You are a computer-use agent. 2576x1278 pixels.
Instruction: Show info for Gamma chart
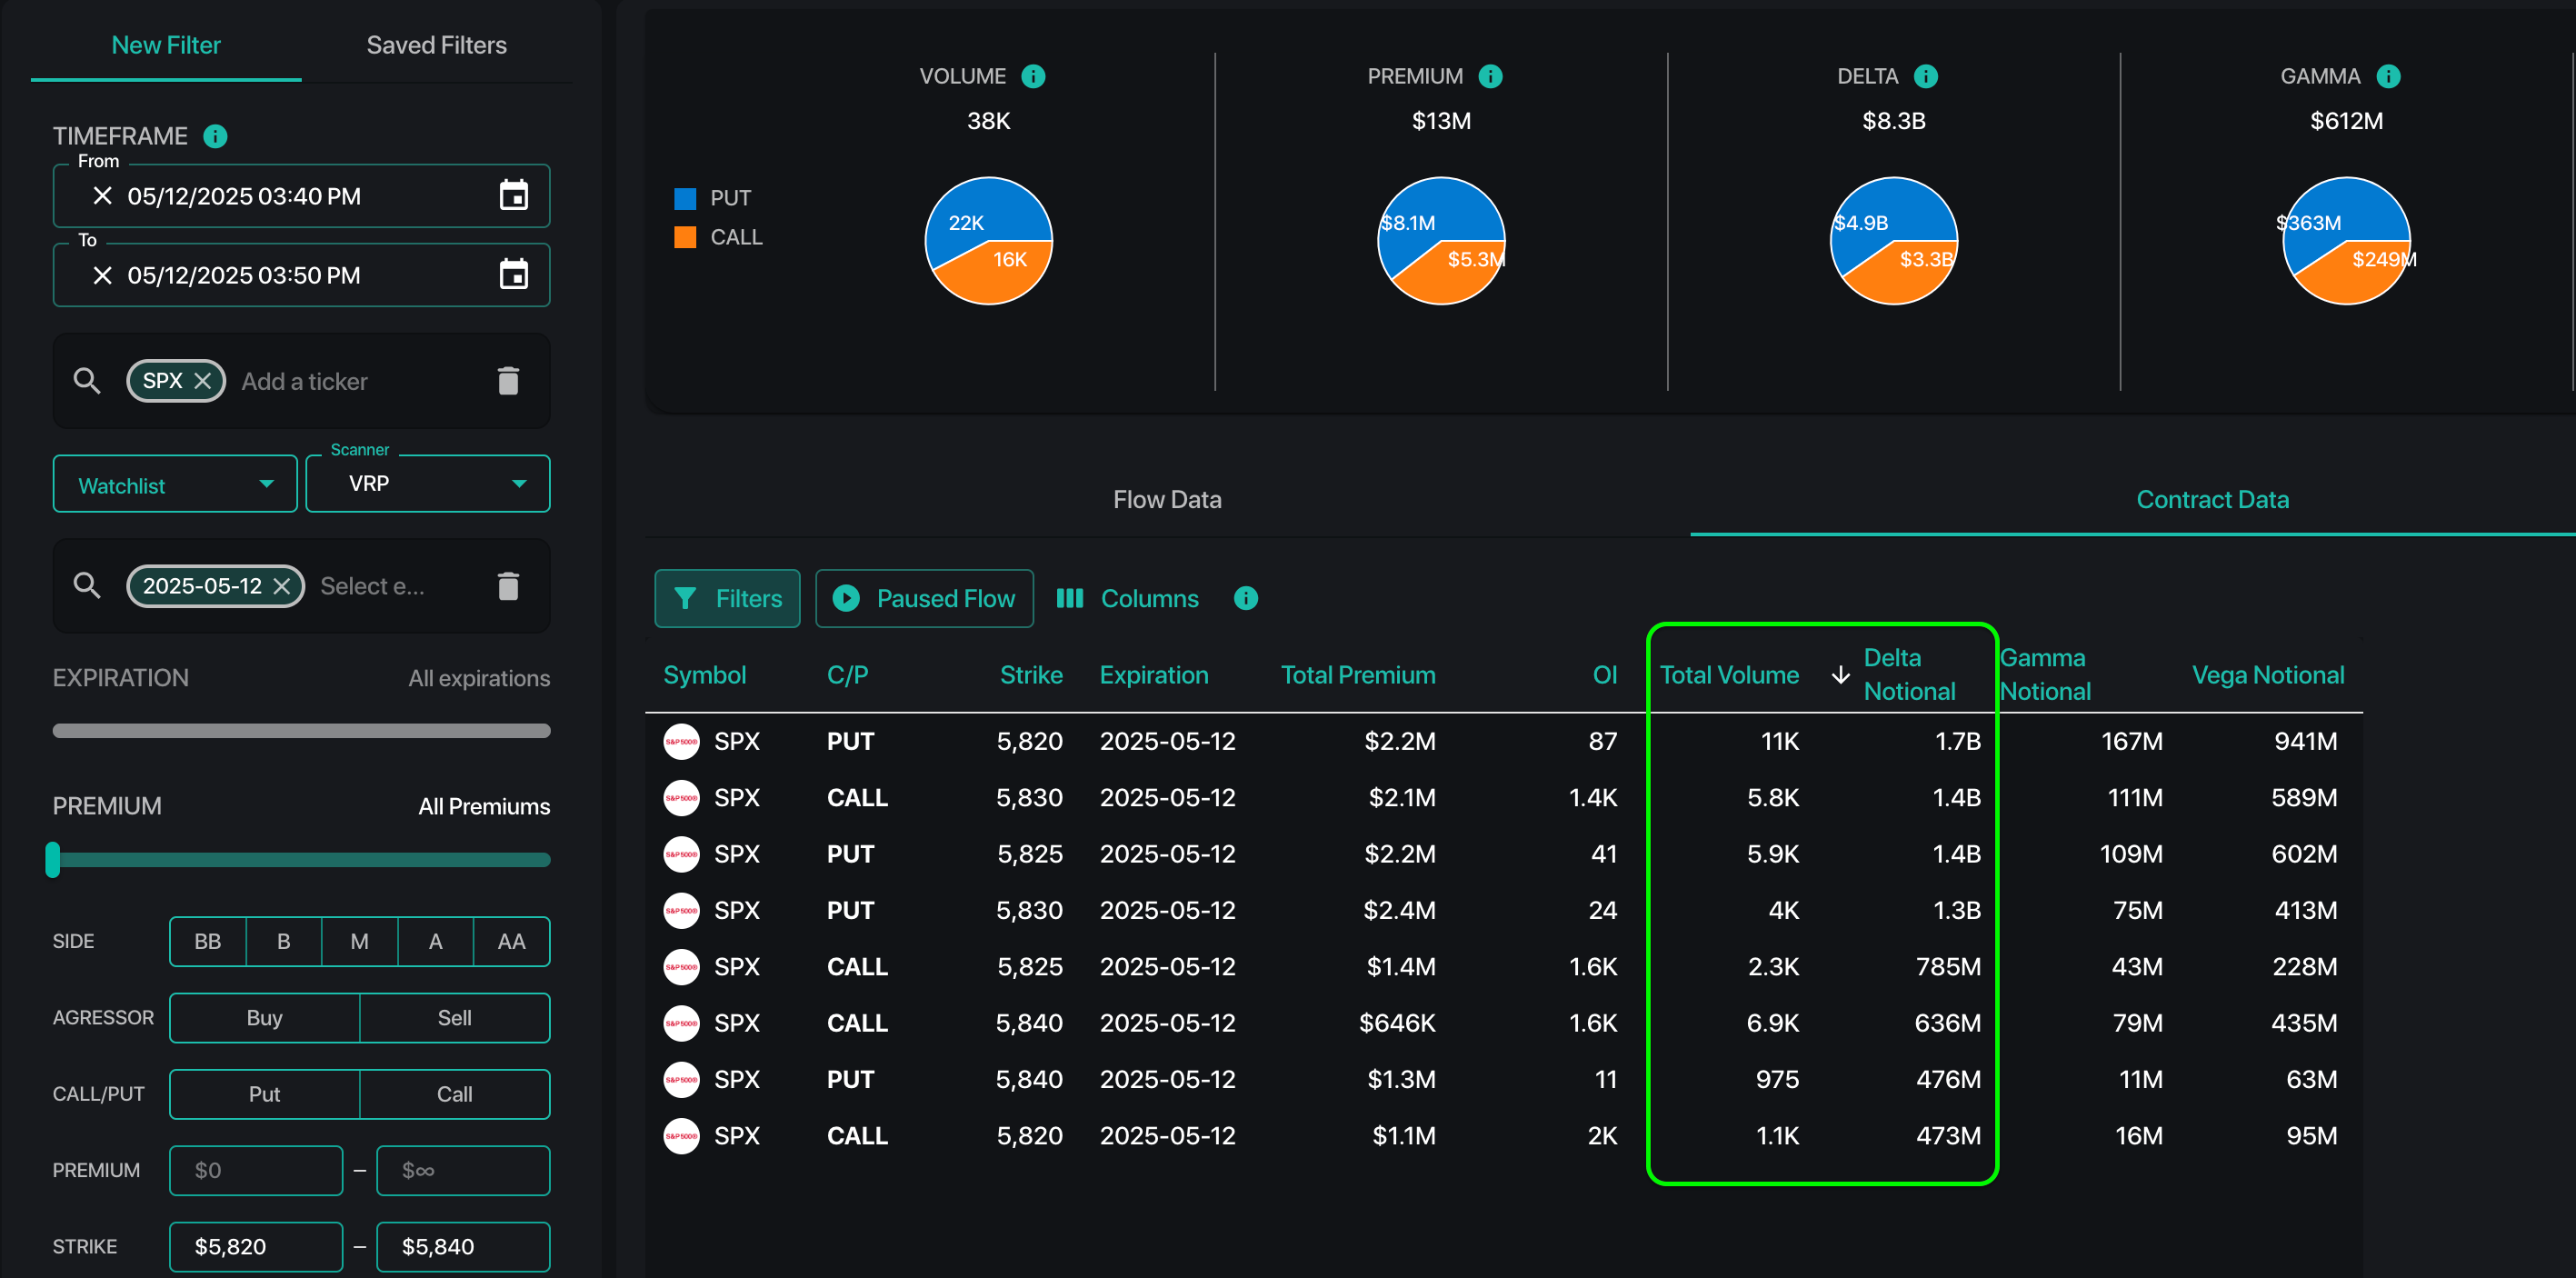(x=2388, y=76)
